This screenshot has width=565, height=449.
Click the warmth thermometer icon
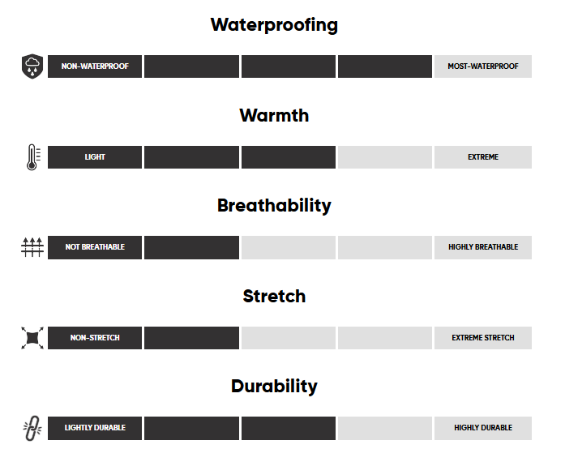coord(32,157)
